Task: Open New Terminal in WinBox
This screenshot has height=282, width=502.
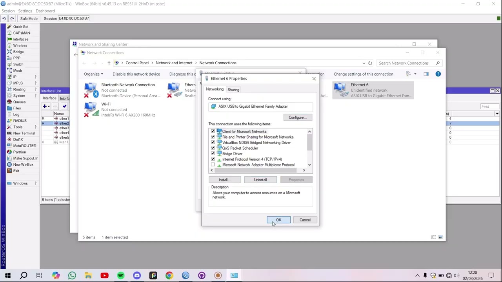Action: pos(24,133)
